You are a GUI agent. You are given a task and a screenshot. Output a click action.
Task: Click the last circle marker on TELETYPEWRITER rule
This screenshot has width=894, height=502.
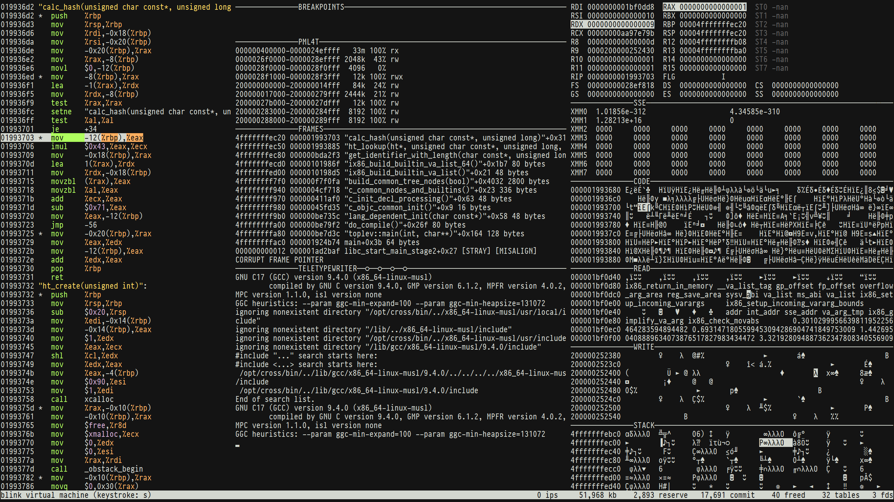click(x=405, y=268)
